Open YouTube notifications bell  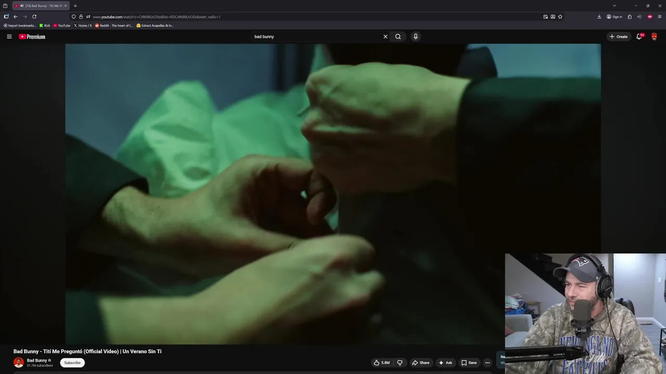(x=639, y=36)
